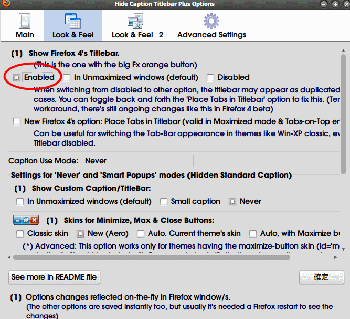Open the Look & Feel 2 tab
Image resolution: width=350 pixels, height=319 pixels.
[137, 25]
